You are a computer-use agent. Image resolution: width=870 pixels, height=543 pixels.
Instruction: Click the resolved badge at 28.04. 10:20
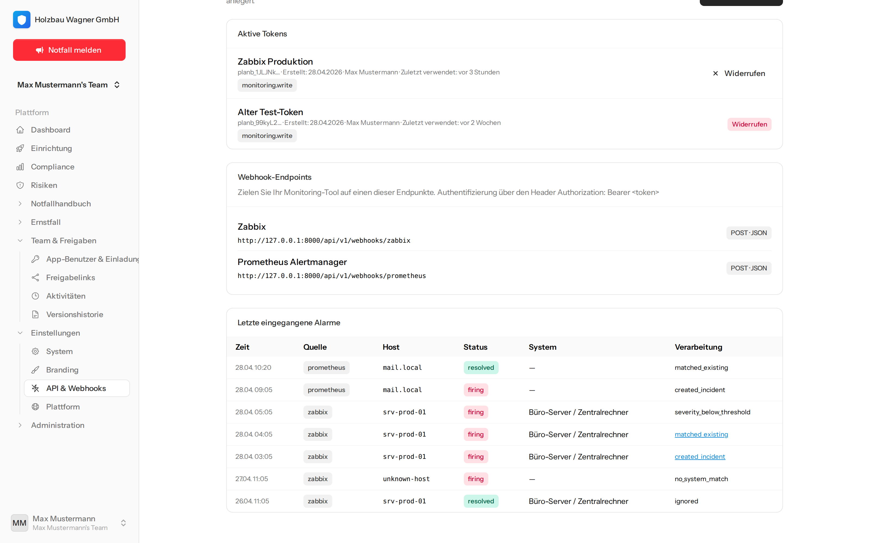[x=481, y=368]
